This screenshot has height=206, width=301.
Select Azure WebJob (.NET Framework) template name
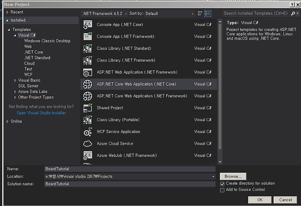pyautogui.click(x=127, y=156)
